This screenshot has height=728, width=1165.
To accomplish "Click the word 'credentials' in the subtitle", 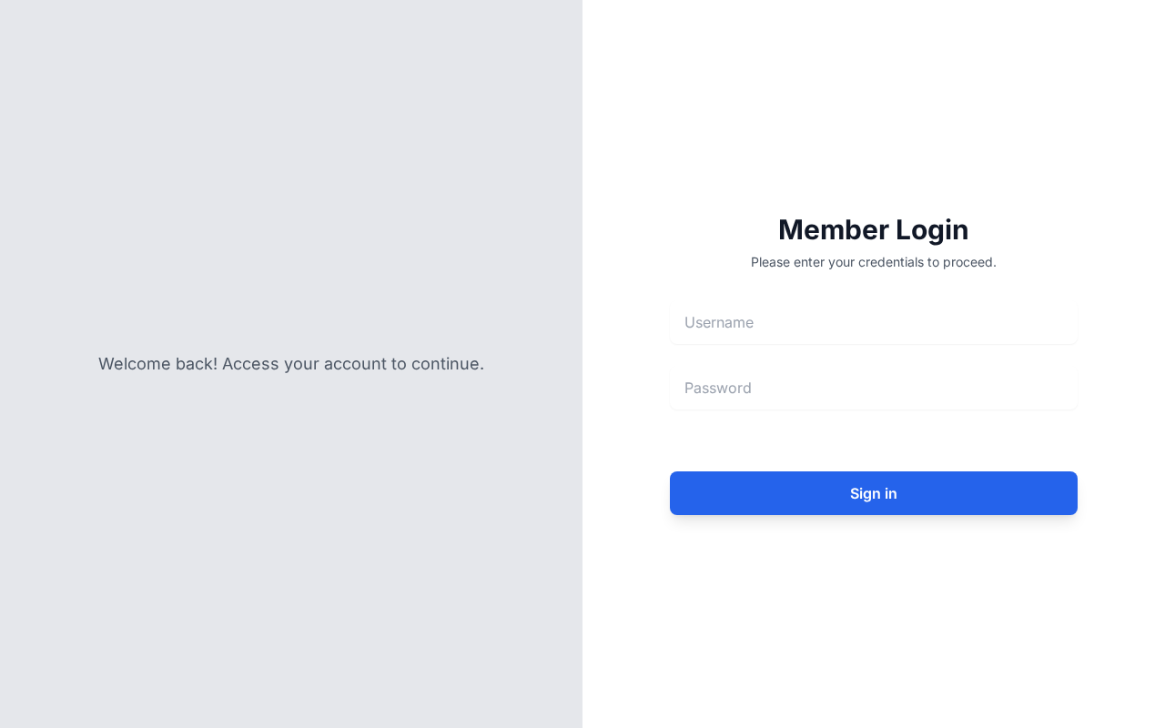I will (x=891, y=262).
